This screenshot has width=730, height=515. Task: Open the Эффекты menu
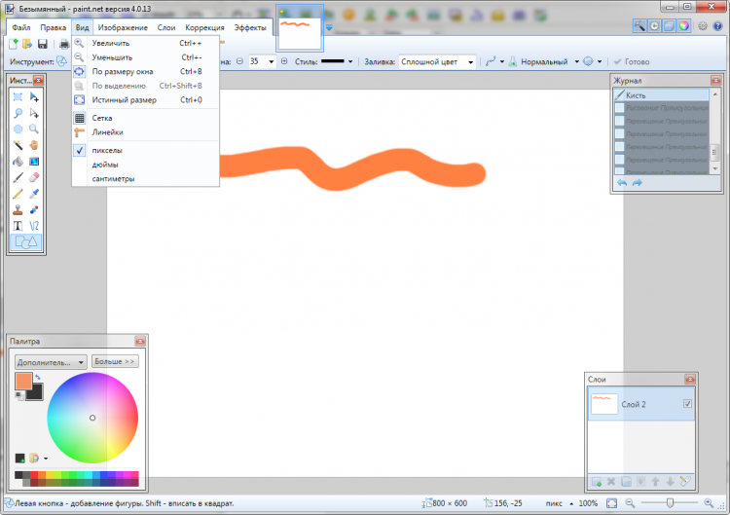[250, 27]
